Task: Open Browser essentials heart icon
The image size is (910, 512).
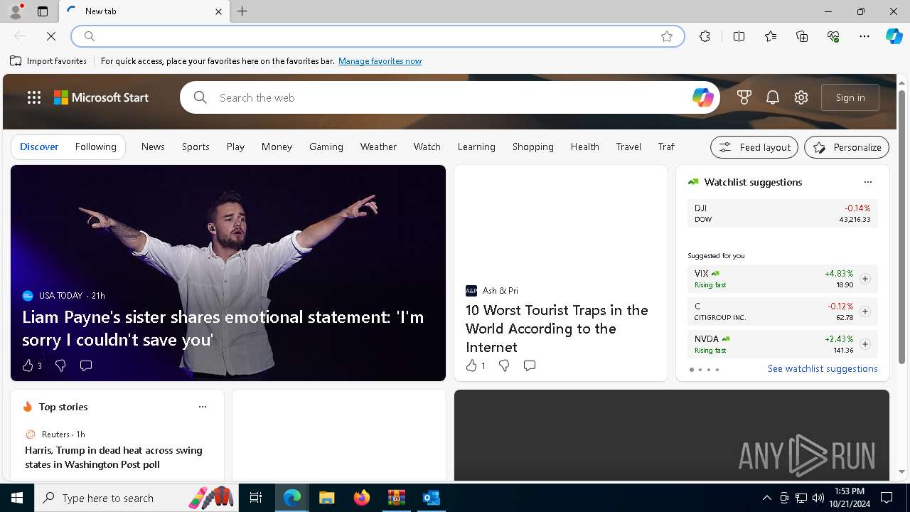Action: click(834, 36)
